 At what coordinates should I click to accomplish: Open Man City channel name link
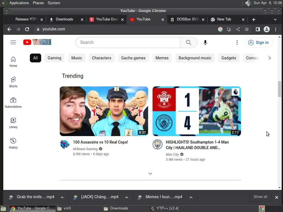[172, 155]
